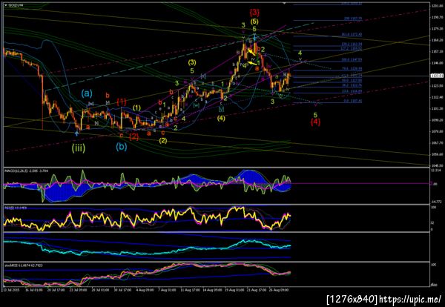
Task: Click the 200 Fibonacci level label 1187.79
Action: point(353,18)
